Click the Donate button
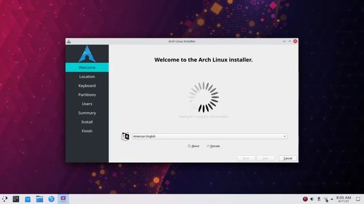Image resolution: width=364 pixels, height=204 pixels. (213, 146)
